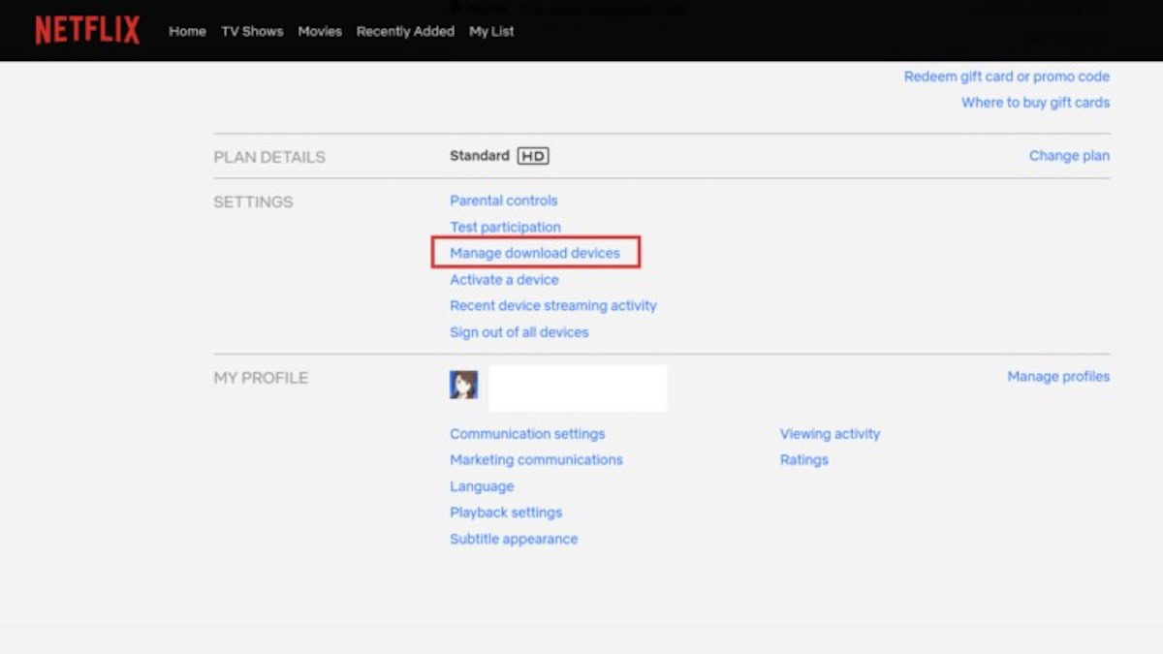Open the Manage profiles link
Screen dimensions: 1163x654
[1058, 377]
